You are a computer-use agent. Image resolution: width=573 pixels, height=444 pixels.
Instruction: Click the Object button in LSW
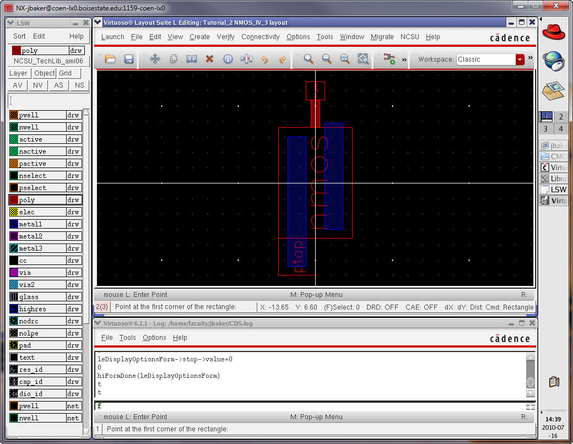[44, 73]
